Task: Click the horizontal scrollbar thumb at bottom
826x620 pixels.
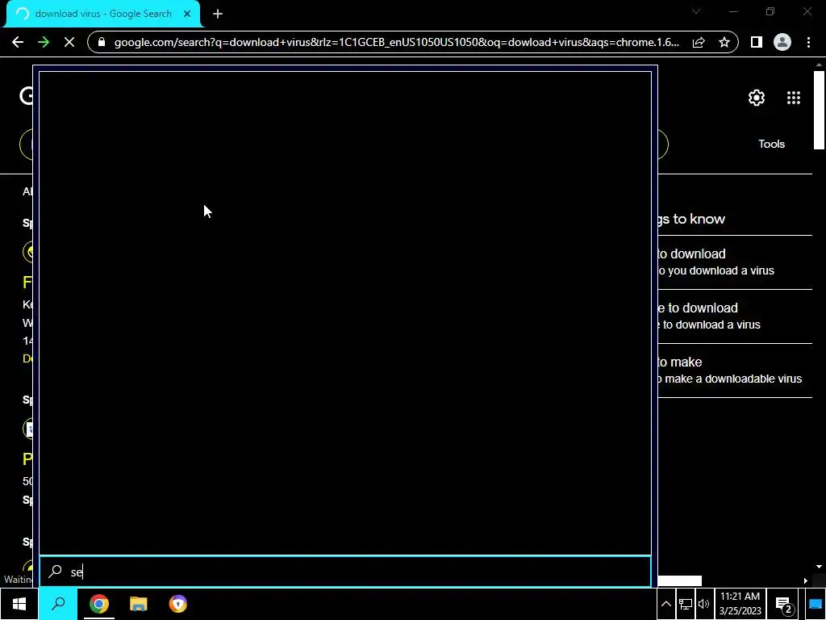Action: click(x=679, y=580)
